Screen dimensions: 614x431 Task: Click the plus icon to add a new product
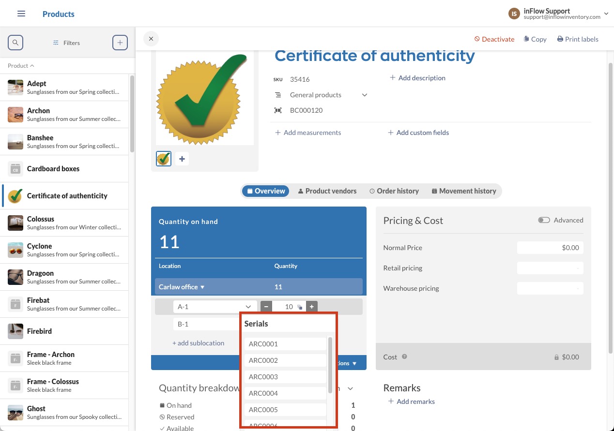click(x=120, y=43)
